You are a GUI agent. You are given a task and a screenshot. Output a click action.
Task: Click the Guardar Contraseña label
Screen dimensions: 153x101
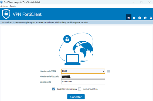[67, 89]
